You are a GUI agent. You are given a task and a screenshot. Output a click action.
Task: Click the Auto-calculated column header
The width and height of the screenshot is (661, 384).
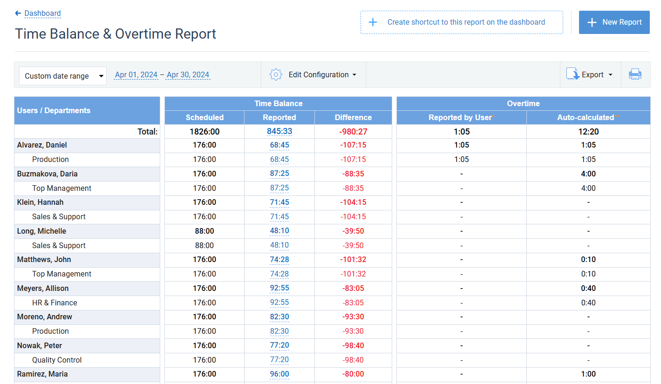click(x=588, y=118)
